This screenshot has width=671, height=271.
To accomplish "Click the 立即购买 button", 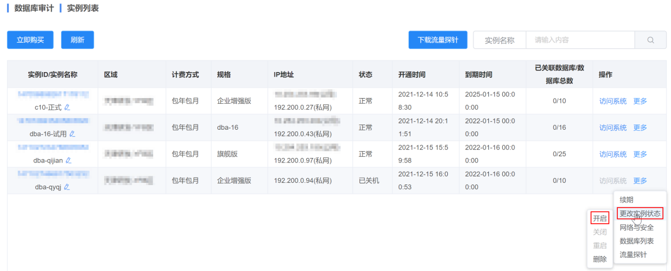I will click(31, 40).
